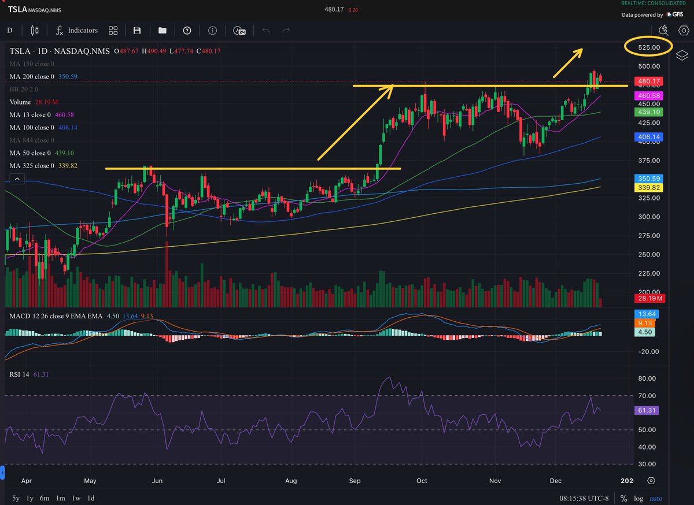Open timezone menu at 08:15:38 UTC-8
Viewport: 694px width, 505px height.
click(x=584, y=498)
